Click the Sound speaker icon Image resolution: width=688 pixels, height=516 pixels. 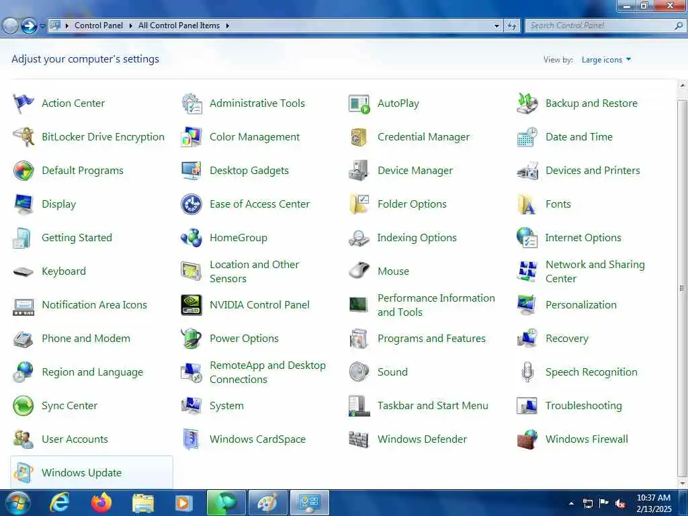pyautogui.click(x=359, y=372)
